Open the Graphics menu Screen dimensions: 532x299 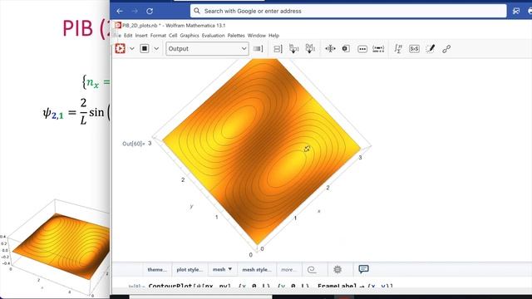190,35
